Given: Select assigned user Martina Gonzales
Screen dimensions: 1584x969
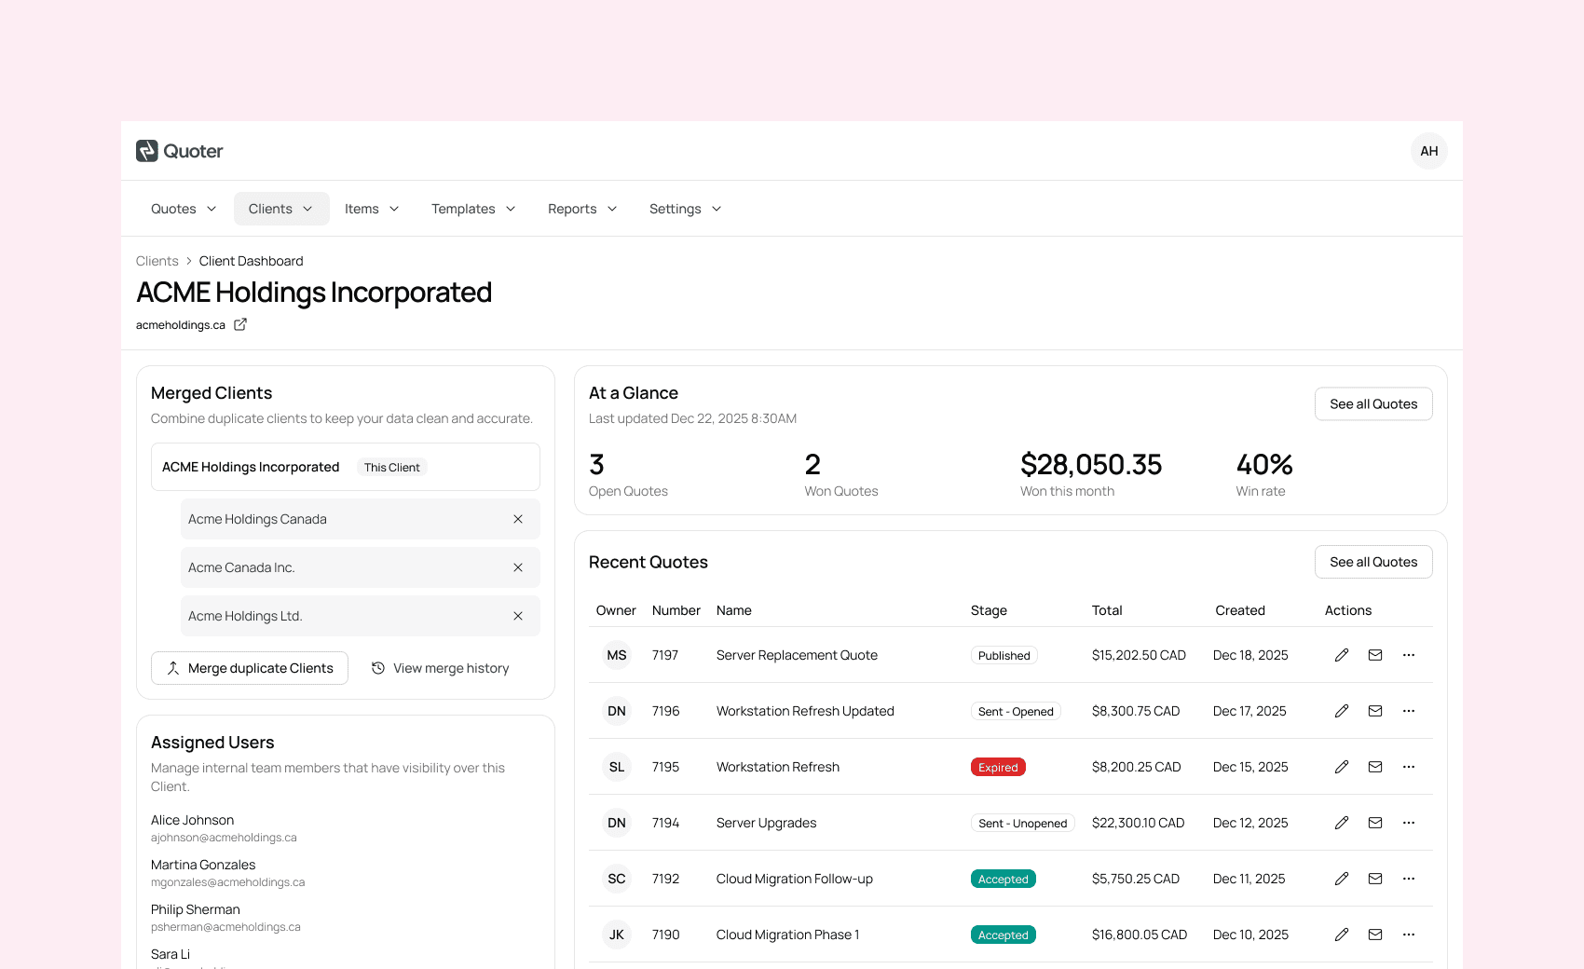Looking at the screenshot, I should point(203,865).
